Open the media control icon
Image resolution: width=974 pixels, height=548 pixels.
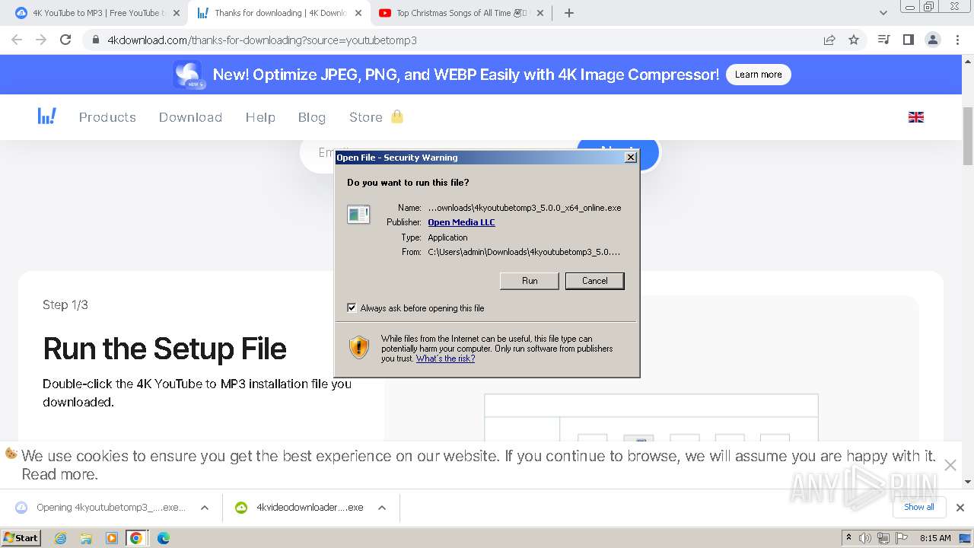(x=883, y=40)
